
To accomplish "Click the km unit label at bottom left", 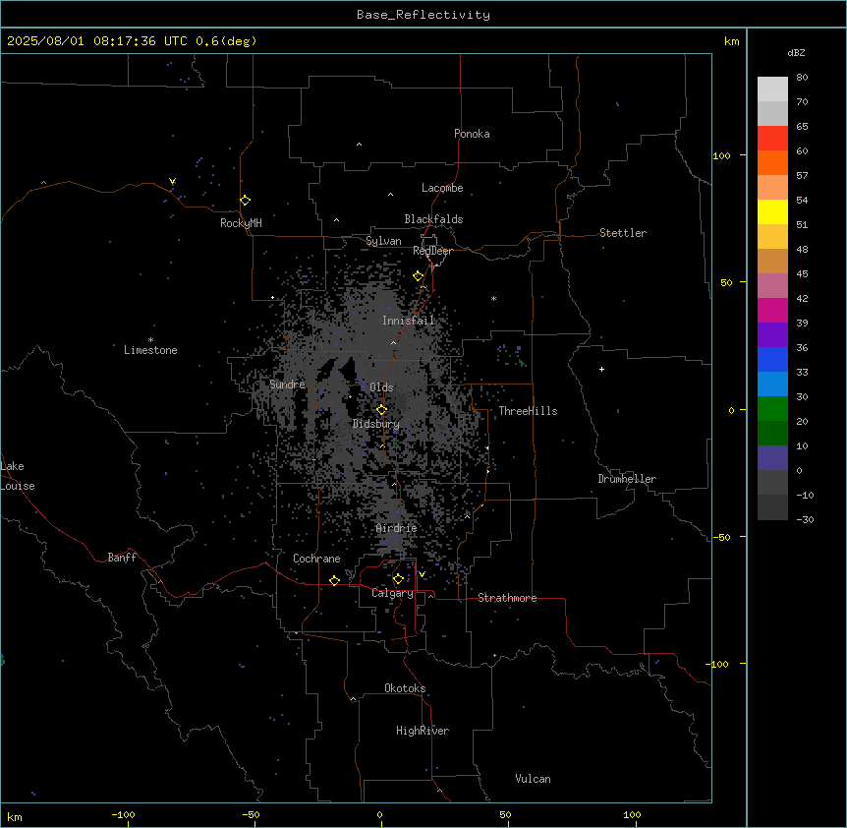I will [x=15, y=817].
